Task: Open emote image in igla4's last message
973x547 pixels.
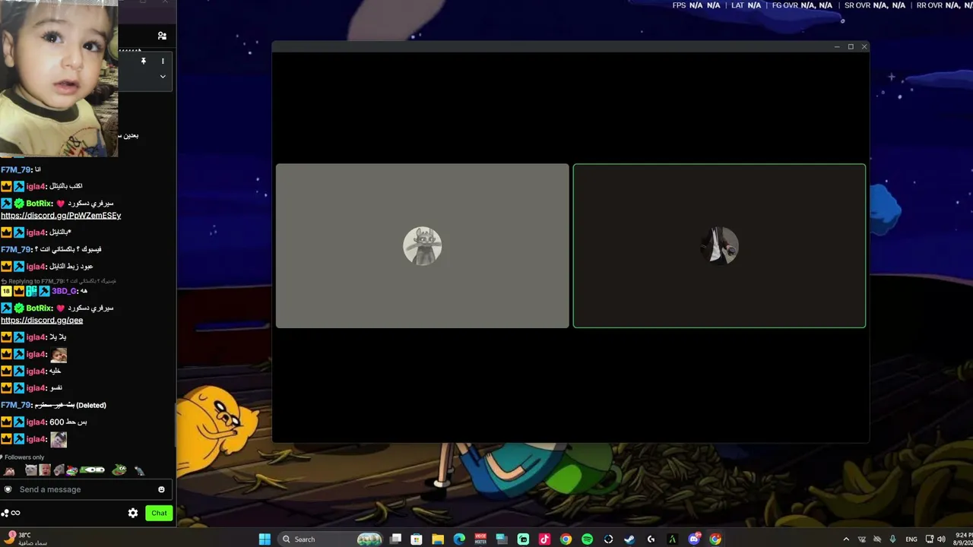Action: pos(59,439)
